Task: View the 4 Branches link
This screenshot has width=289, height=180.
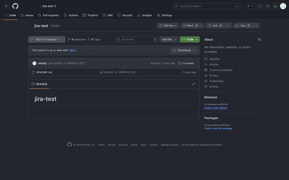Action: pyautogui.click(x=77, y=39)
